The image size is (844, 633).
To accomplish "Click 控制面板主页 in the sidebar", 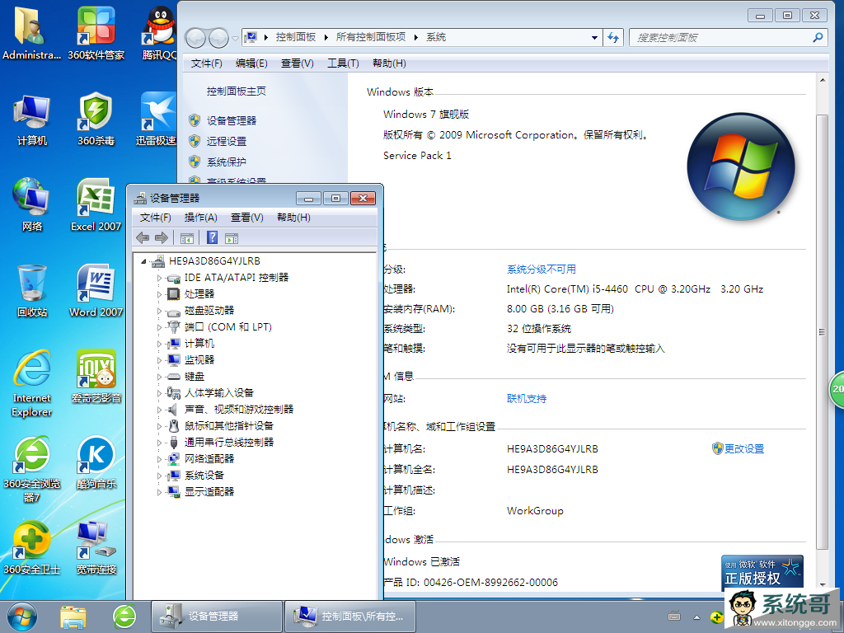I will 237,91.
